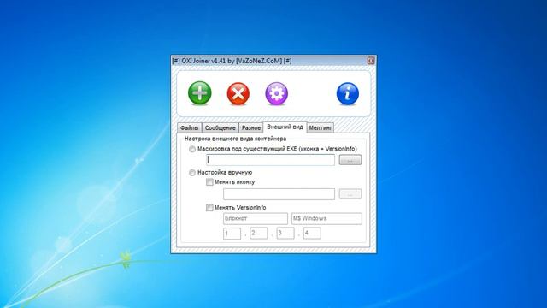Select the Разное tab

(251, 127)
